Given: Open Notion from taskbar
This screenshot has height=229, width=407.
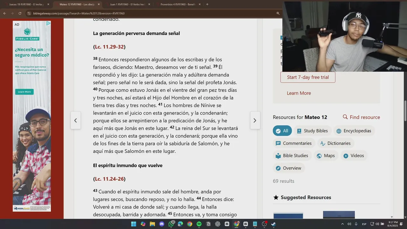Looking at the screenshot, I should tap(208, 224).
